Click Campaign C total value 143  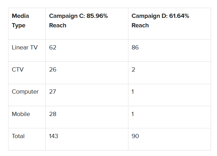point(54,136)
